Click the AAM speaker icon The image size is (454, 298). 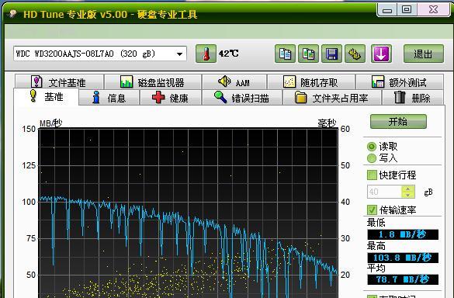coord(224,81)
